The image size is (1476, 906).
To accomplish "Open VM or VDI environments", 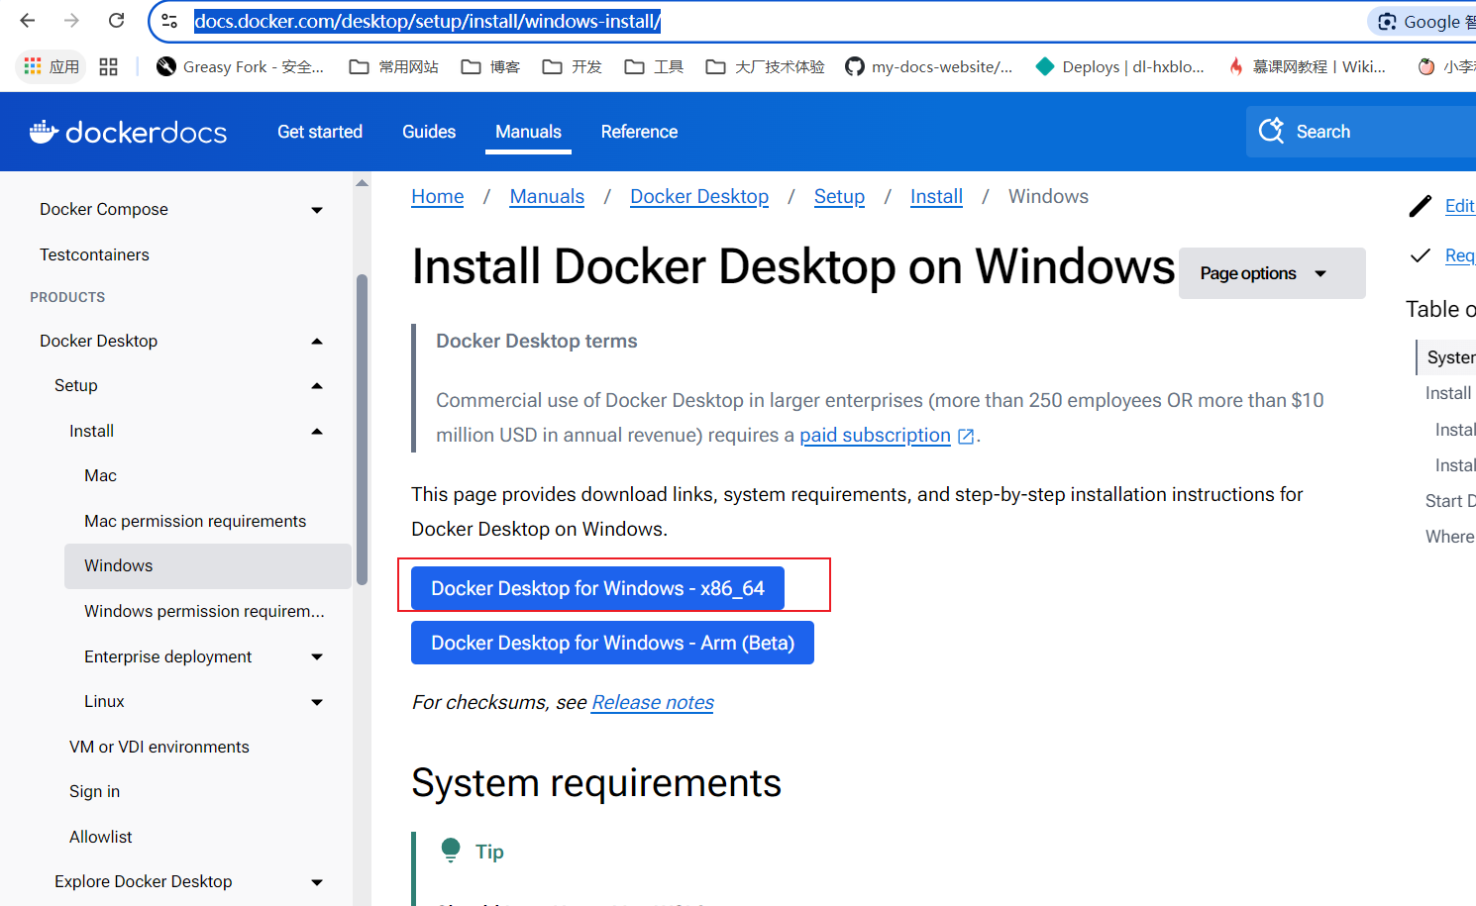I will (159, 747).
